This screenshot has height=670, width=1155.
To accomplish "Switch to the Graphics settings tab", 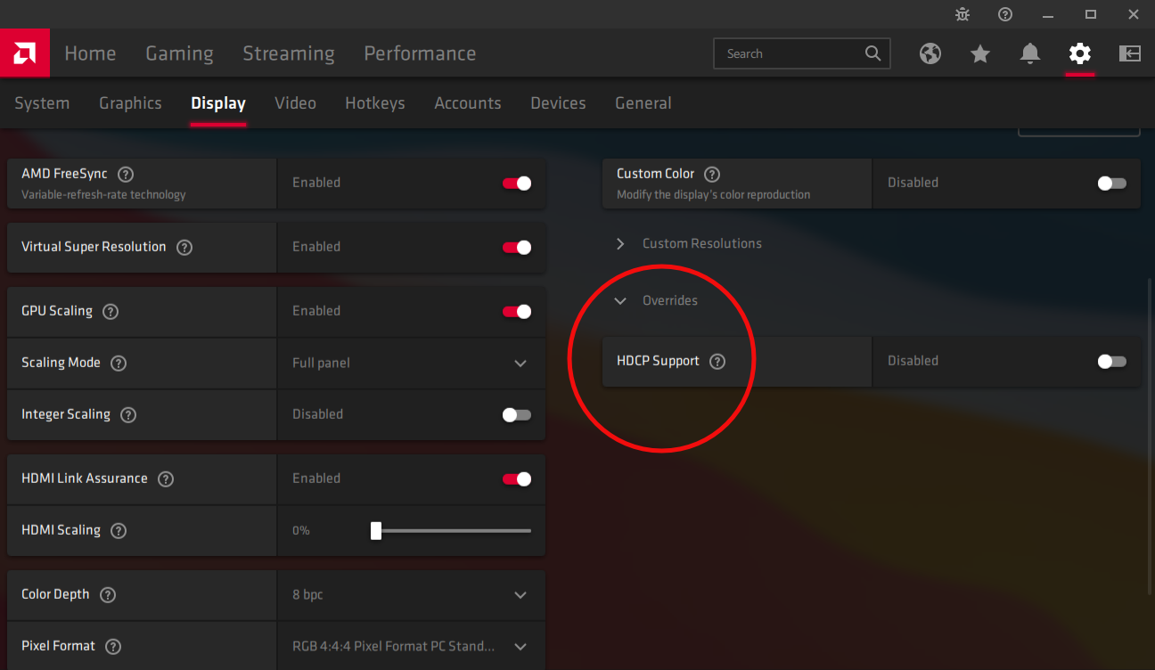I will (x=130, y=103).
